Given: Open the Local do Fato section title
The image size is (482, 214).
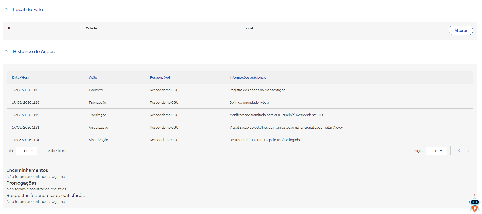Looking at the screenshot, I should click(x=28, y=9).
